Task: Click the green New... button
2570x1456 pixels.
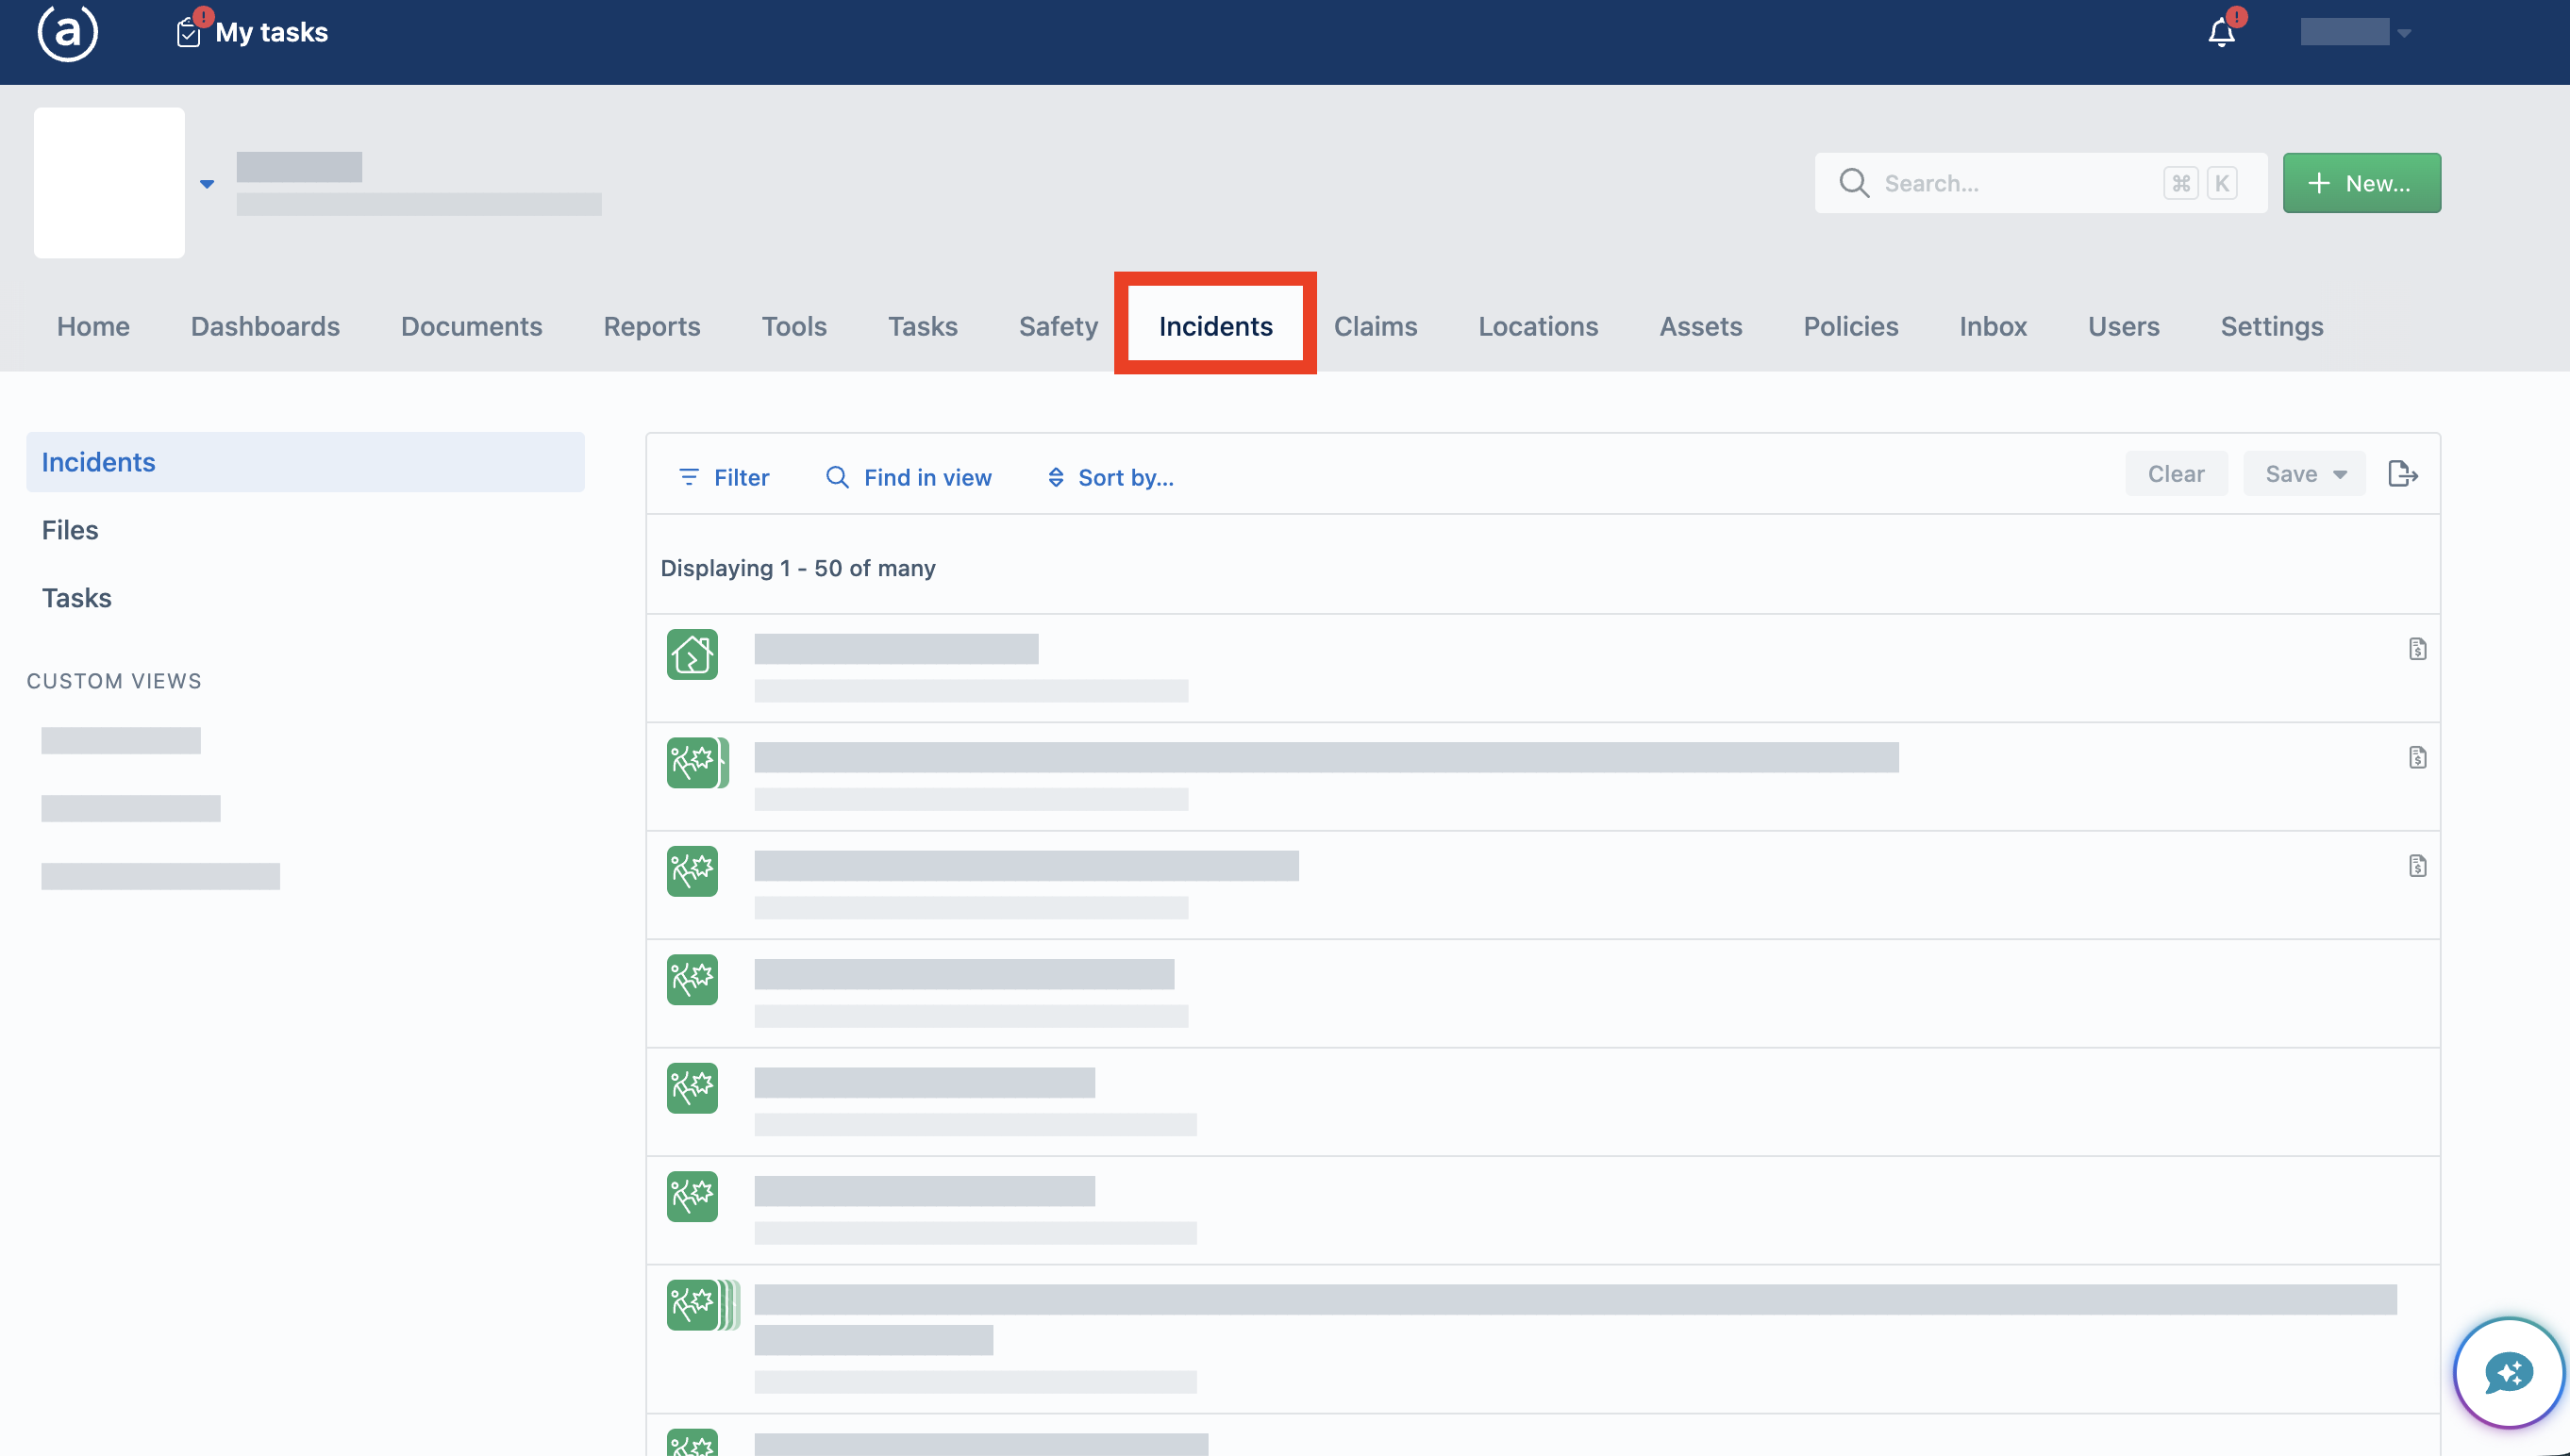Action: (2361, 183)
